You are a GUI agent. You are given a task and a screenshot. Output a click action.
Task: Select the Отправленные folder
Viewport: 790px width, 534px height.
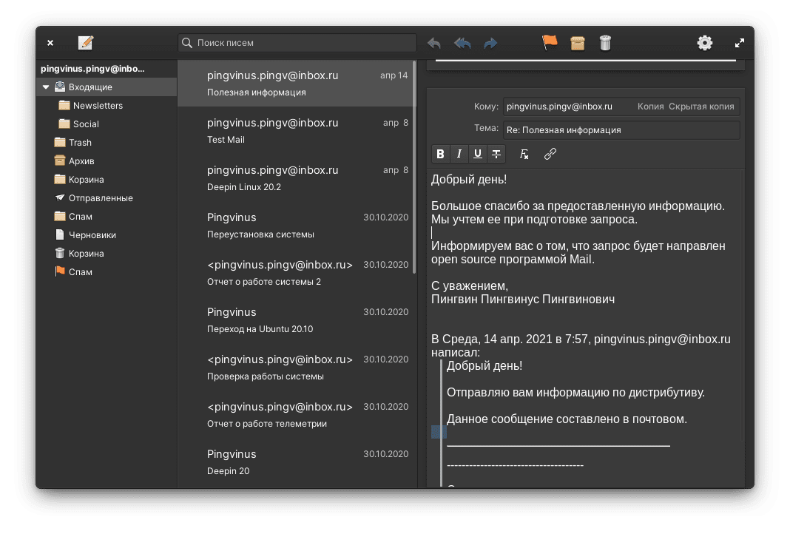101,198
